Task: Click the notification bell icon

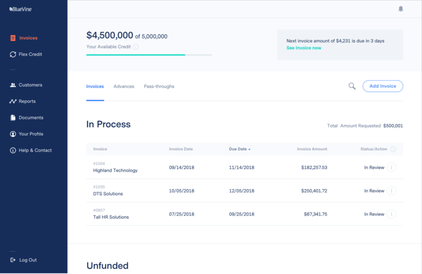Action: (401, 9)
